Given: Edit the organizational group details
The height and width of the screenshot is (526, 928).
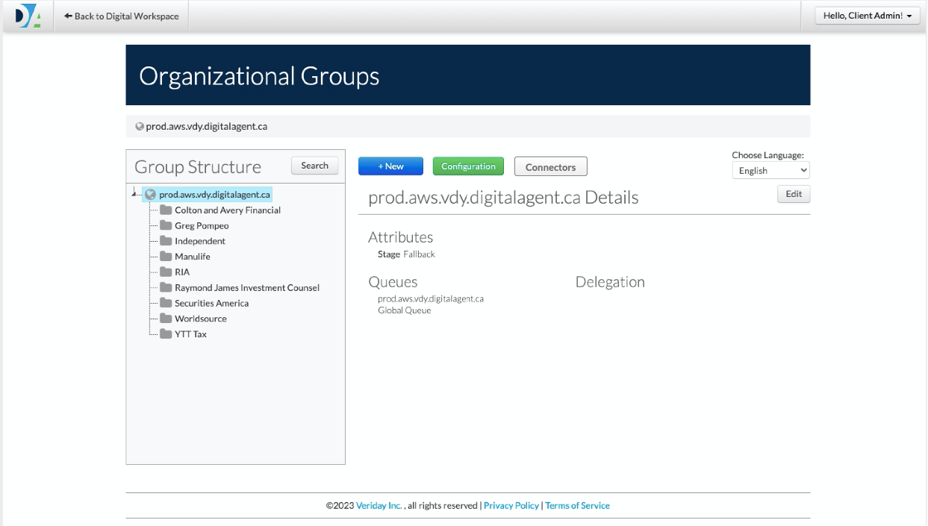Looking at the screenshot, I should coord(794,194).
